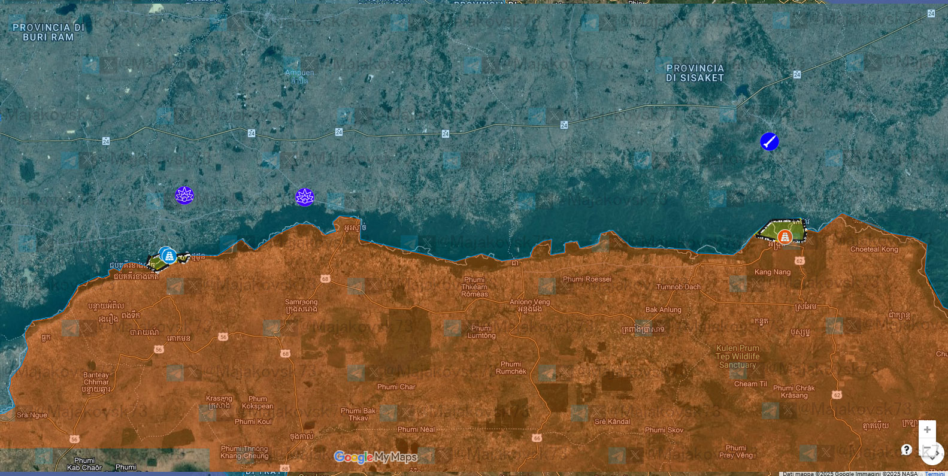Click the 'Phumi Char' label
Image resolution: width=948 pixels, height=476 pixels.
click(x=396, y=387)
